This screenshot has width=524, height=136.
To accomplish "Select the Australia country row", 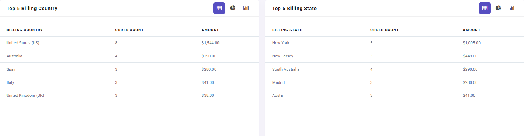I will (129, 56).
